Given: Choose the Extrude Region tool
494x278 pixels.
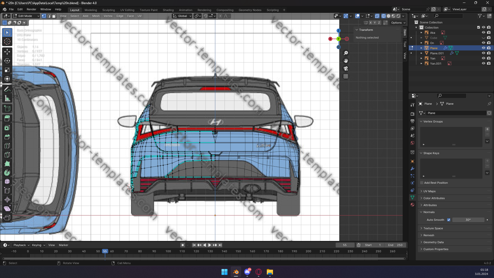Looking at the screenshot, I should coord(7,118).
